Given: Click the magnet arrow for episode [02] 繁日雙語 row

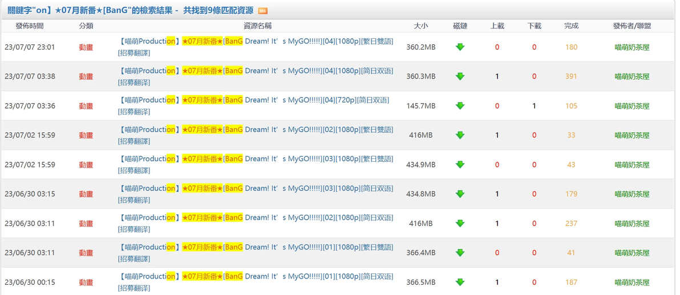Looking at the screenshot, I should click(460, 135).
